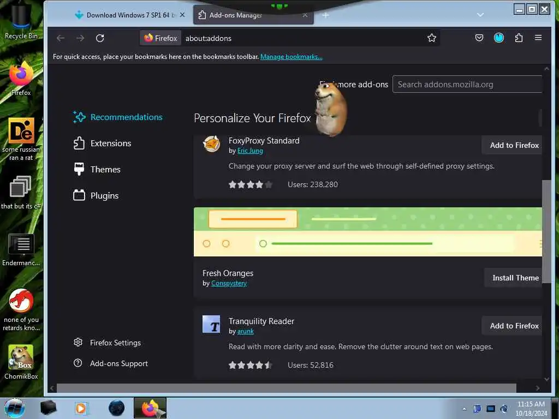Add Tranquility Reader to Firefox

pos(512,326)
